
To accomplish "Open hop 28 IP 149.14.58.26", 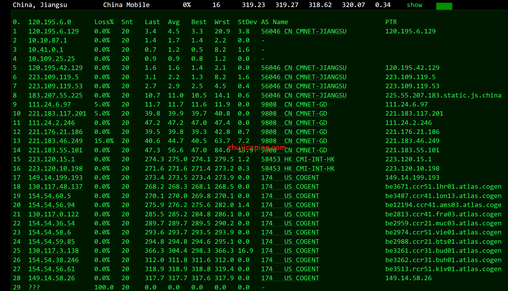I will (x=51, y=278).
